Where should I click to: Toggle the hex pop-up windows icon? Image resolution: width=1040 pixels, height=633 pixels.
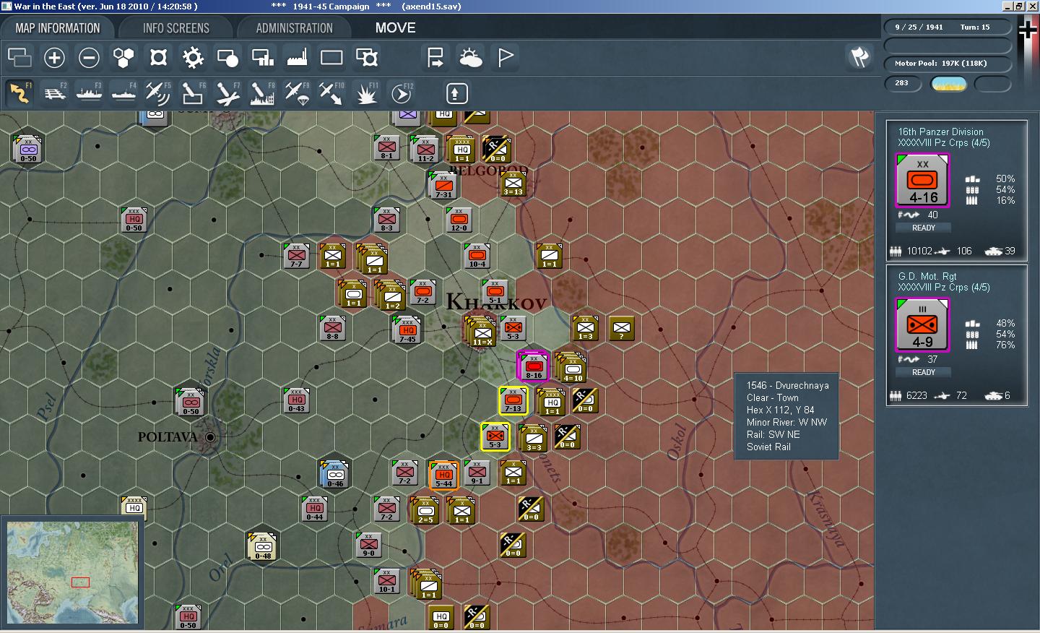pos(19,57)
